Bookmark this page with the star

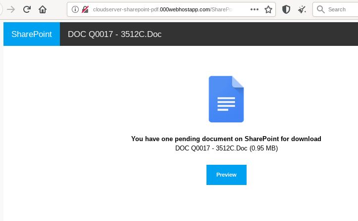[268, 9]
